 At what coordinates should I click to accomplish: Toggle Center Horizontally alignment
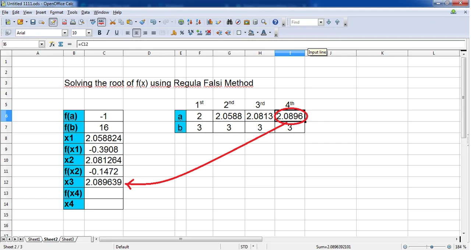[x=137, y=33]
